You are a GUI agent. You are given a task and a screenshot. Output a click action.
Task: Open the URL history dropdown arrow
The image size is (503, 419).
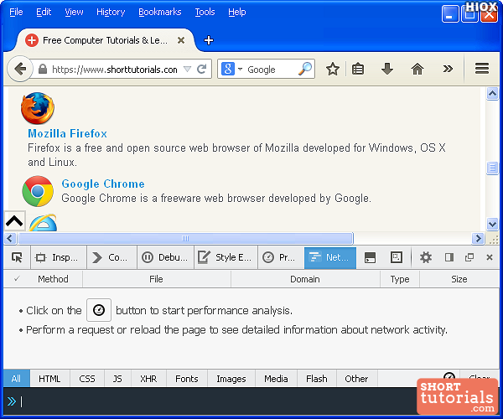tap(187, 69)
